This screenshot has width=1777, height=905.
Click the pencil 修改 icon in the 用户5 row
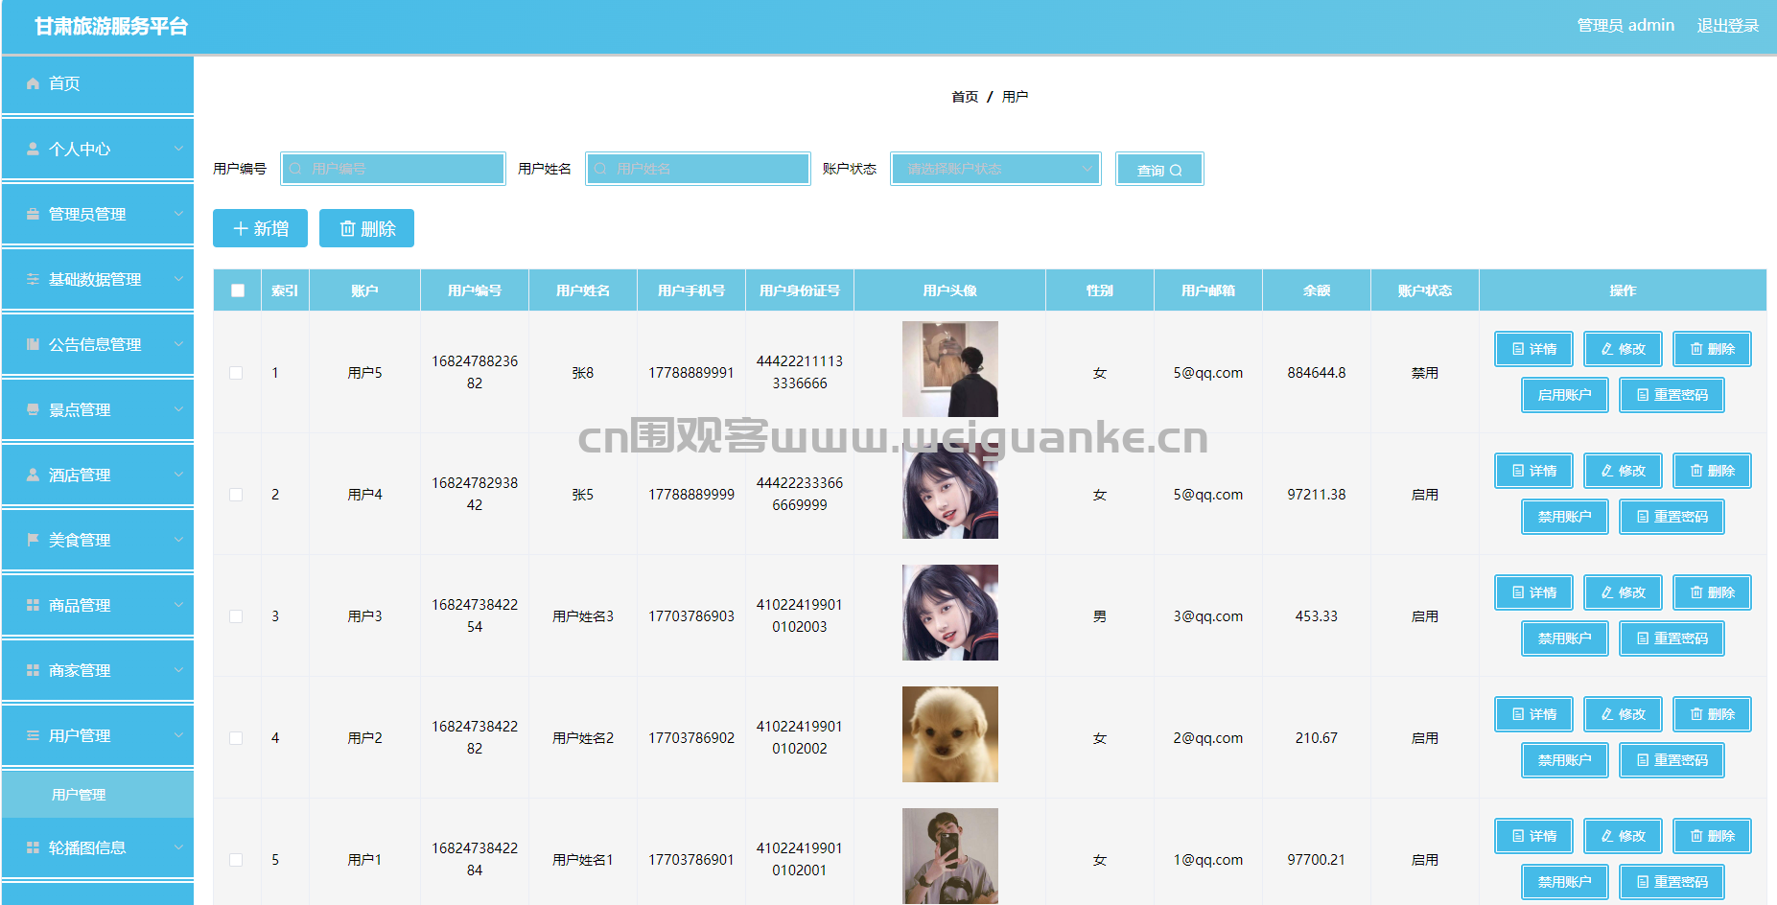click(x=1607, y=349)
